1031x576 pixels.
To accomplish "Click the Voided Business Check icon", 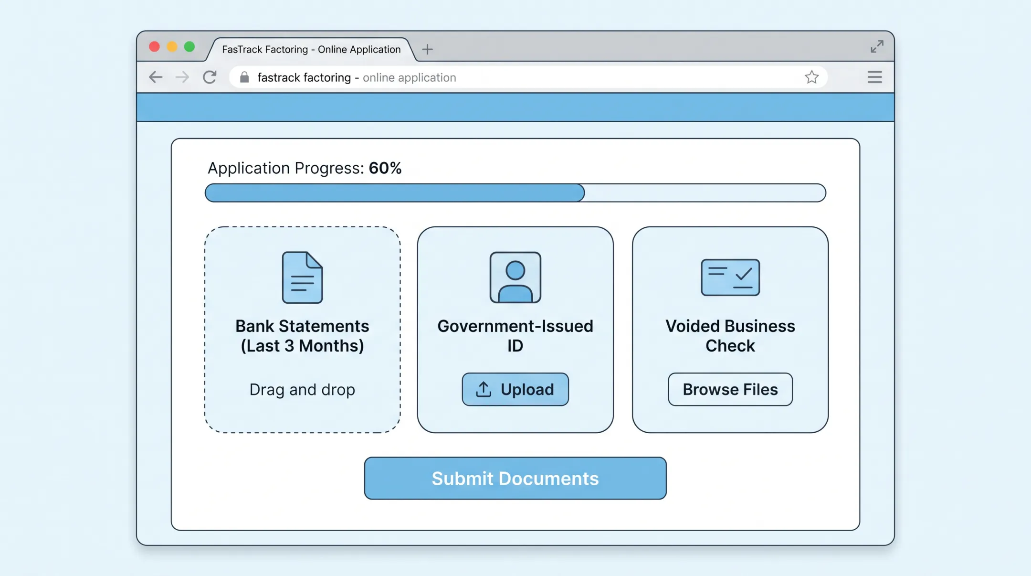I will coord(730,277).
